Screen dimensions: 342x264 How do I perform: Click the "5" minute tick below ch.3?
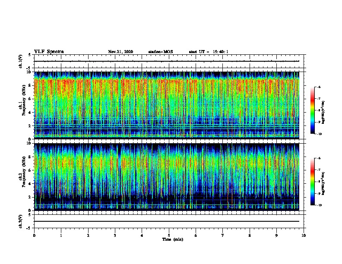tap(169, 235)
